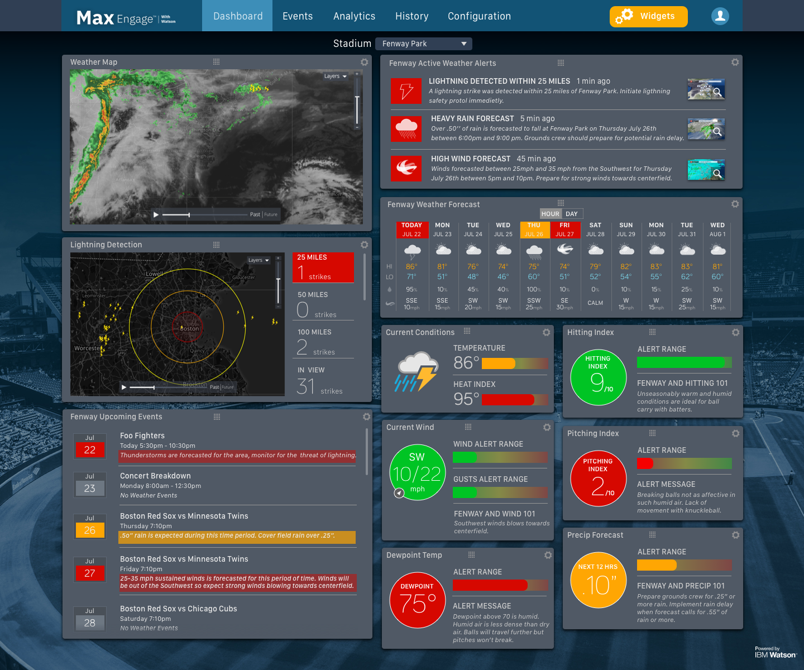
Task: Open the History menu item
Action: [x=412, y=16]
